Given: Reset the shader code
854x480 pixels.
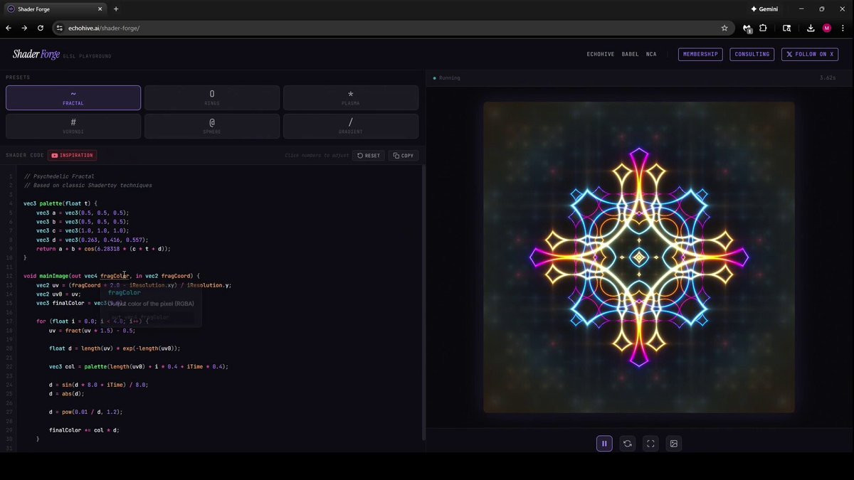Looking at the screenshot, I should coord(369,155).
